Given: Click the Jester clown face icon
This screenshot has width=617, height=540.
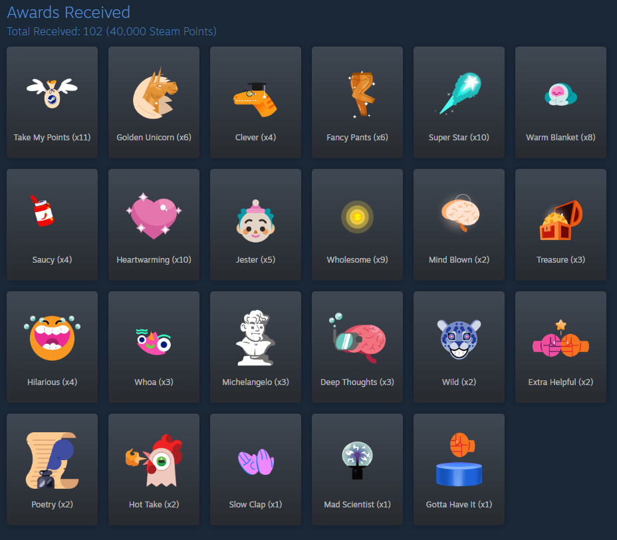Looking at the screenshot, I should click(255, 221).
